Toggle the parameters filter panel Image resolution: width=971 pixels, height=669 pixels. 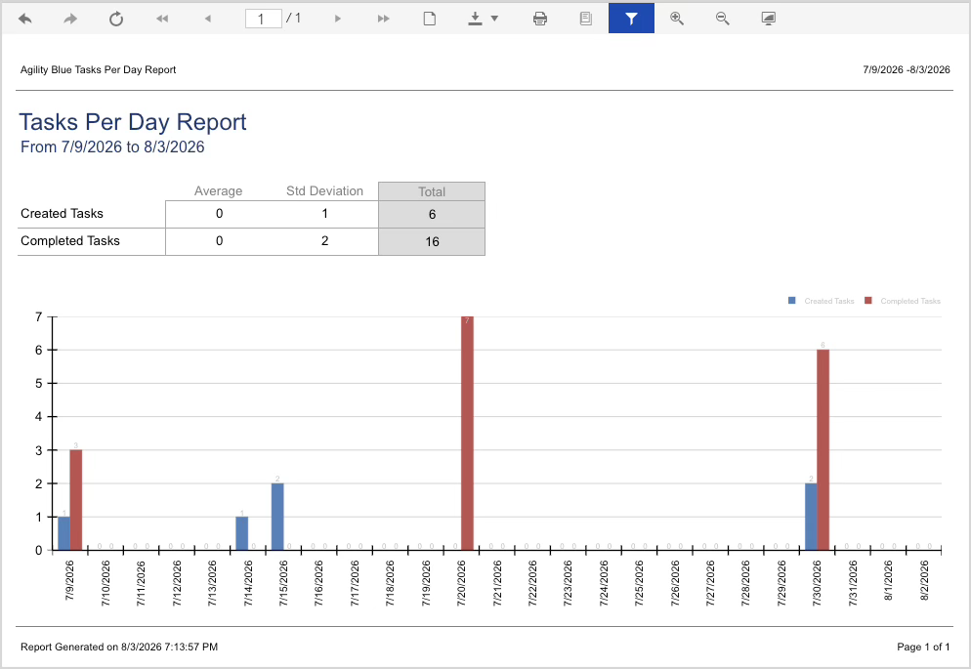[x=631, y=19]
